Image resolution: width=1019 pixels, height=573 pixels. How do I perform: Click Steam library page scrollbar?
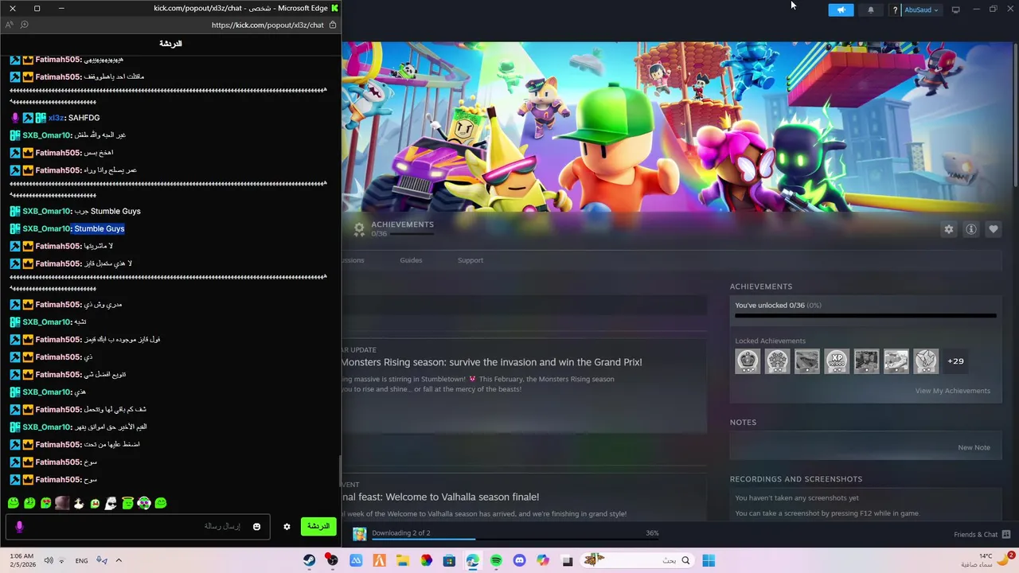pos(1016,114)
